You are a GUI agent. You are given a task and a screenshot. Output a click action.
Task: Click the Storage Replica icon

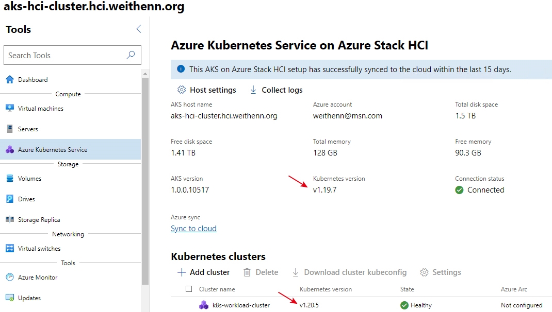pyautogui.click(x=10, y=220)
